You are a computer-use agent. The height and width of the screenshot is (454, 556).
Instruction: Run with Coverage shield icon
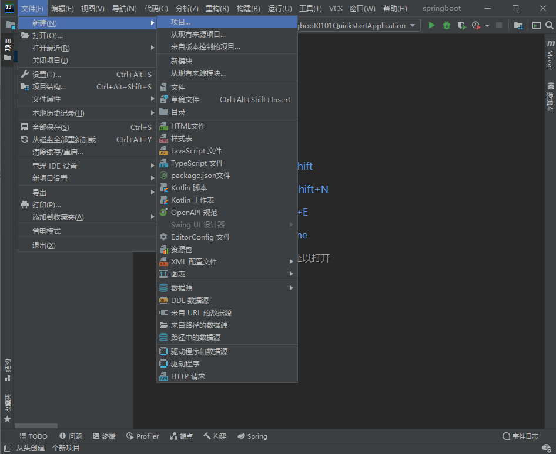click(461, 25)
